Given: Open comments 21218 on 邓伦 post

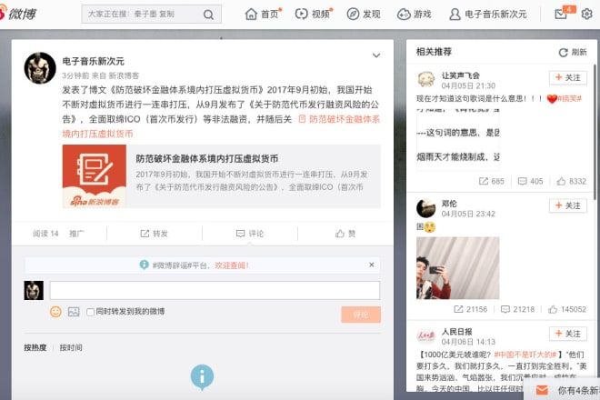Looking at the screenshot, I should click(518, 309).
